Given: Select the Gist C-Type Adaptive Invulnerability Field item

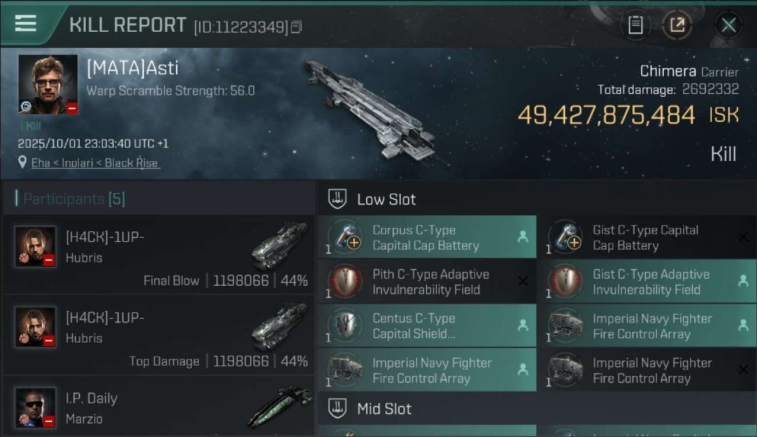Looking at the screenshot, I should click(x=646, y=282).
